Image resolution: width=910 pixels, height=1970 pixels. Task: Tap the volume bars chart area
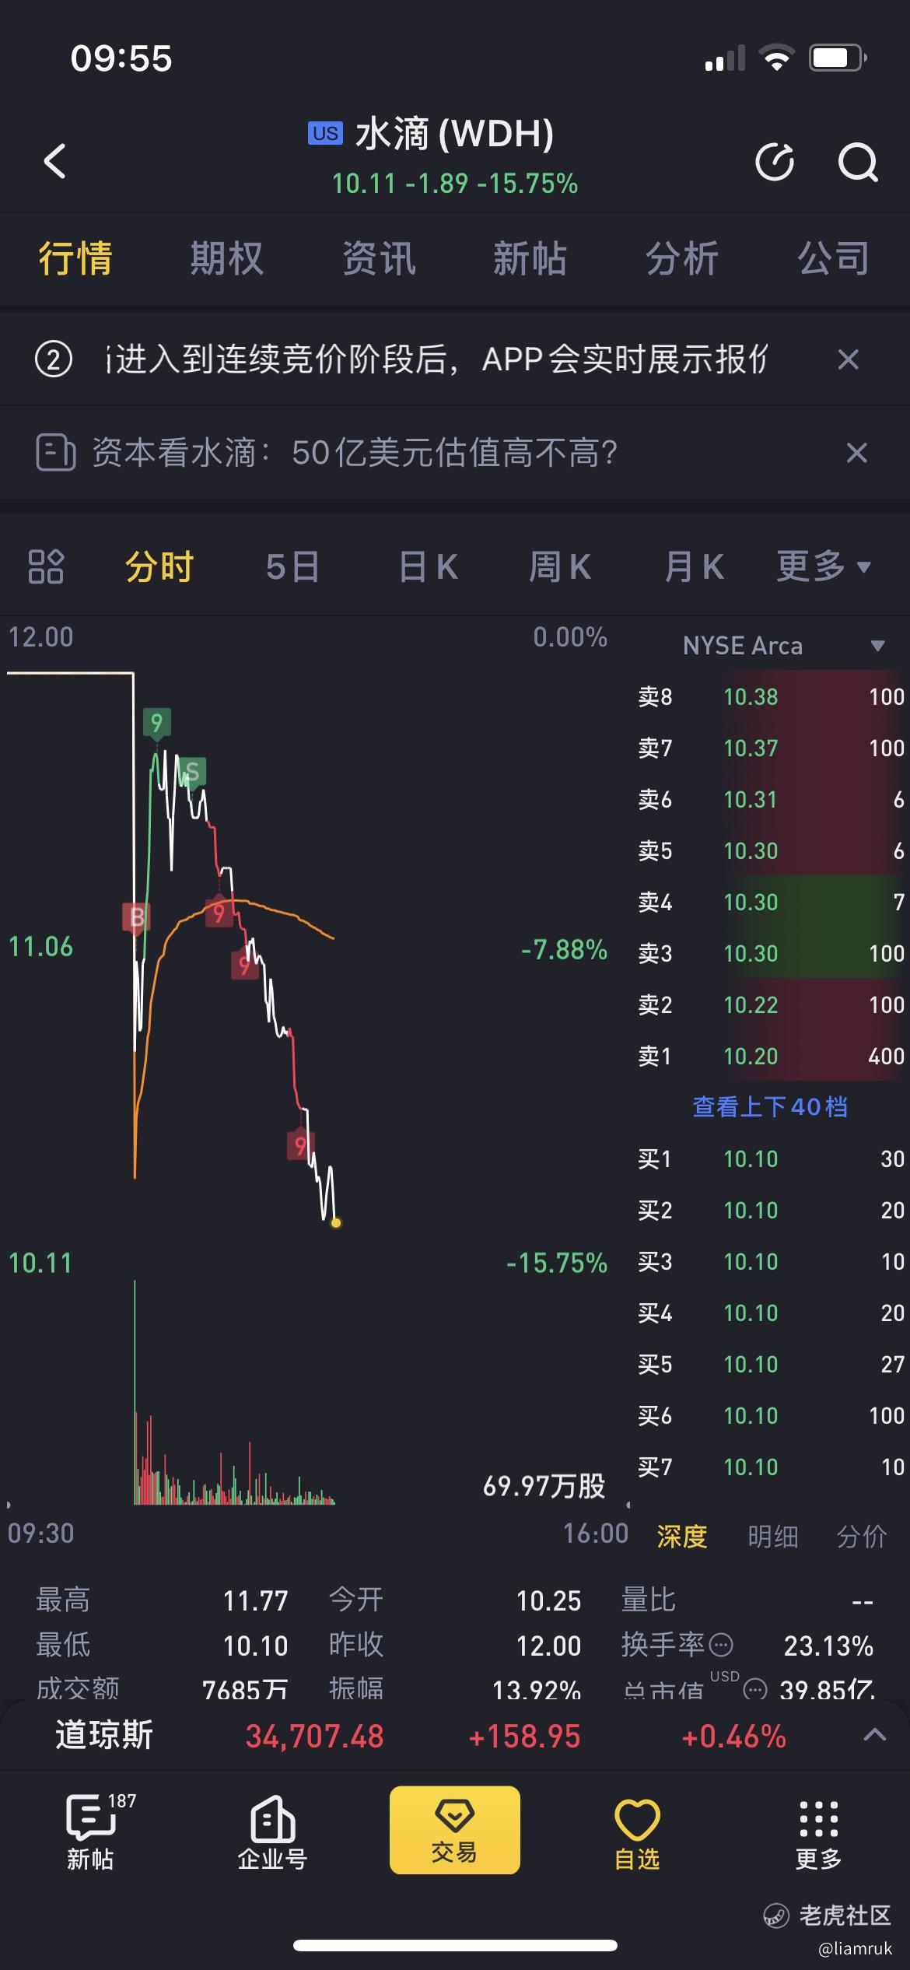pos(235,1393)
